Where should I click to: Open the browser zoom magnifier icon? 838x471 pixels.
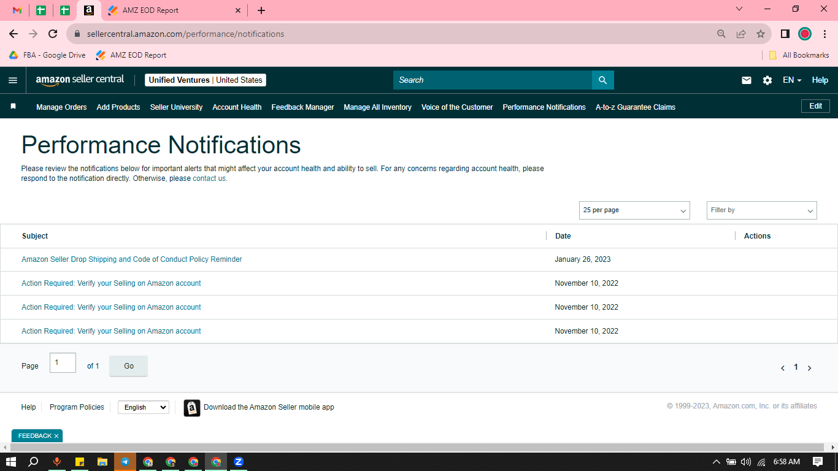coord(721,34)
